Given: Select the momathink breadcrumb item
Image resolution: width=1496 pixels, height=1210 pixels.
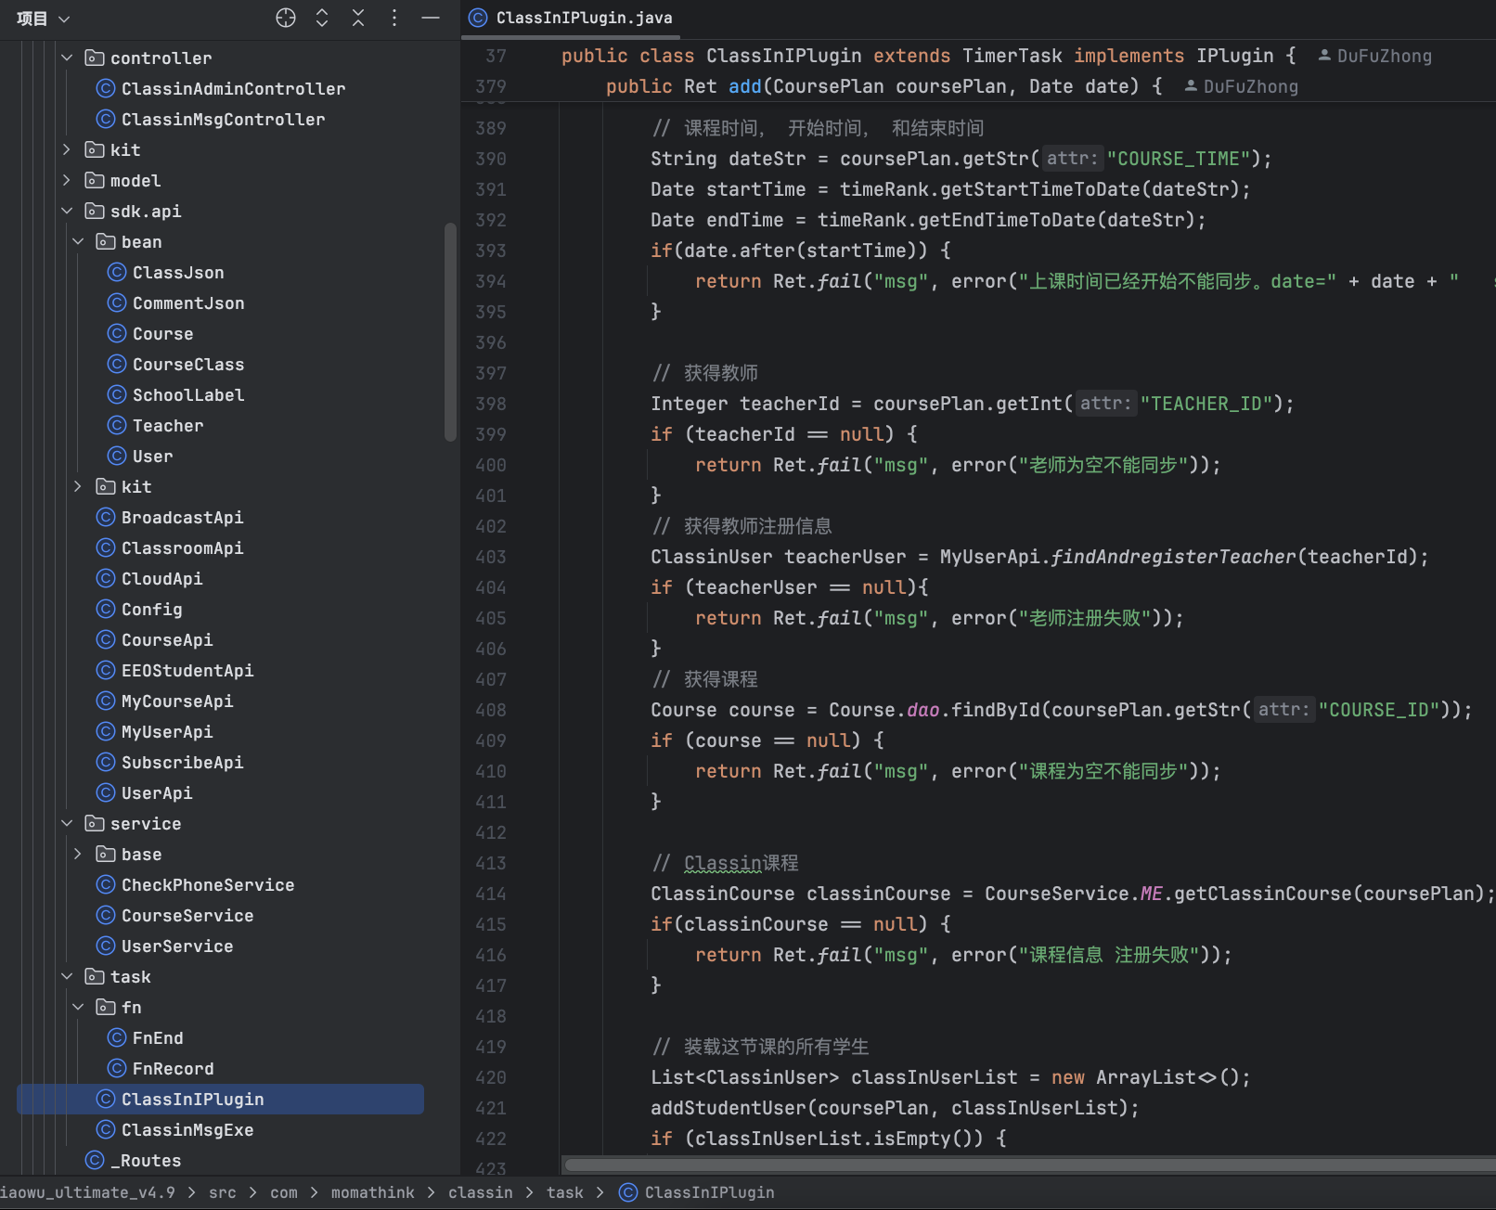Looking at the screenshot, I should [x=372, y=1192].
